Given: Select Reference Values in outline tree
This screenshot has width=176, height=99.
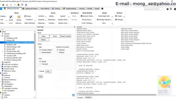Looking at the screenshot, I should click(10, 71).
